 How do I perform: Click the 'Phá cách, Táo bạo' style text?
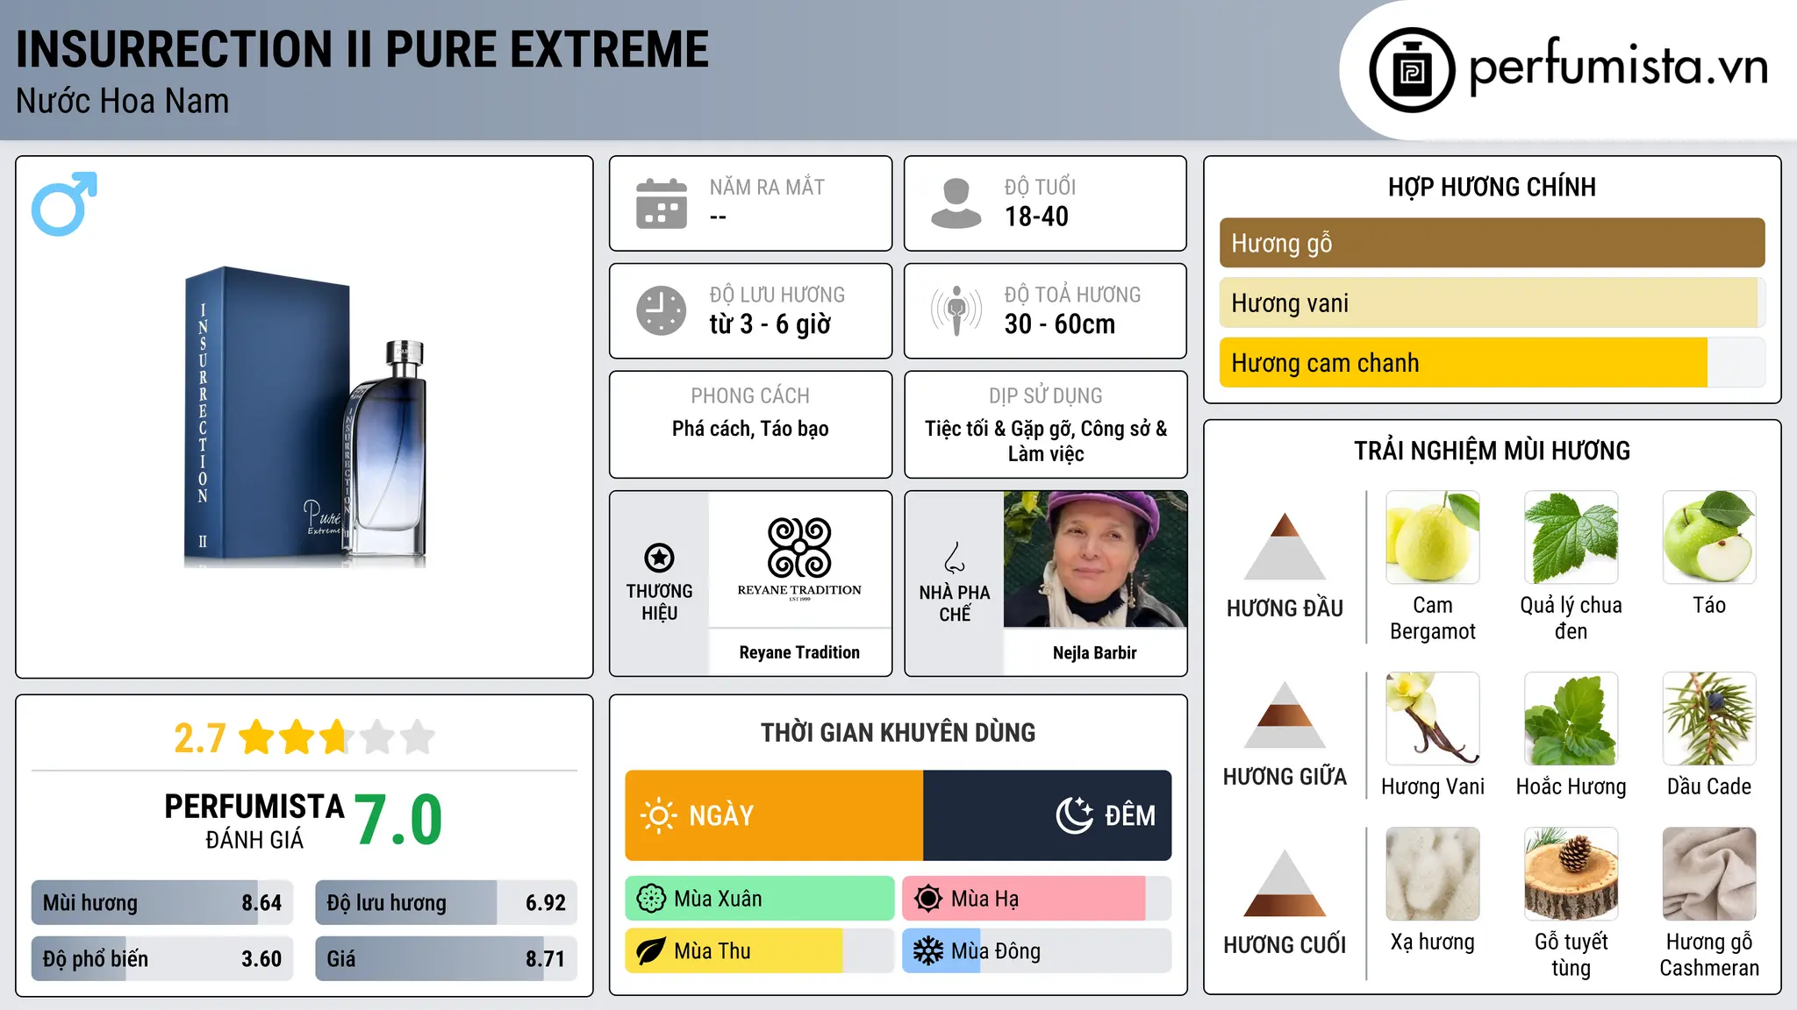point(750,429)
